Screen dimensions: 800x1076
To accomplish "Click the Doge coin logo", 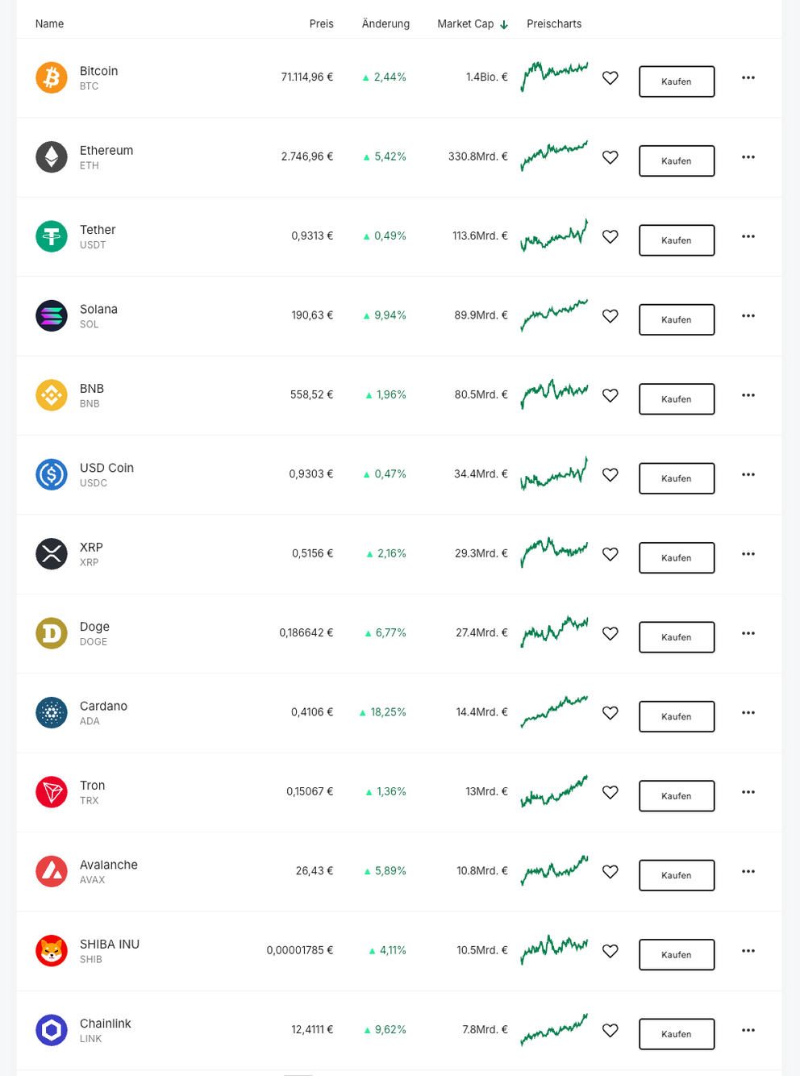I will [x=52, y=633].
